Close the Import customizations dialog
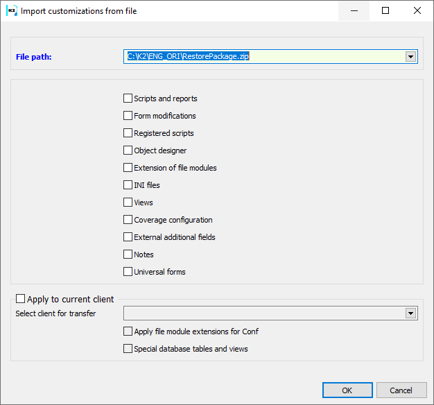 click(417, 11)
